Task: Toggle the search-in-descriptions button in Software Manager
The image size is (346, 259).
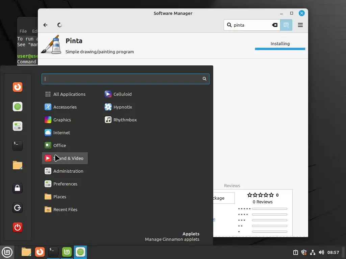Action: 286,25
